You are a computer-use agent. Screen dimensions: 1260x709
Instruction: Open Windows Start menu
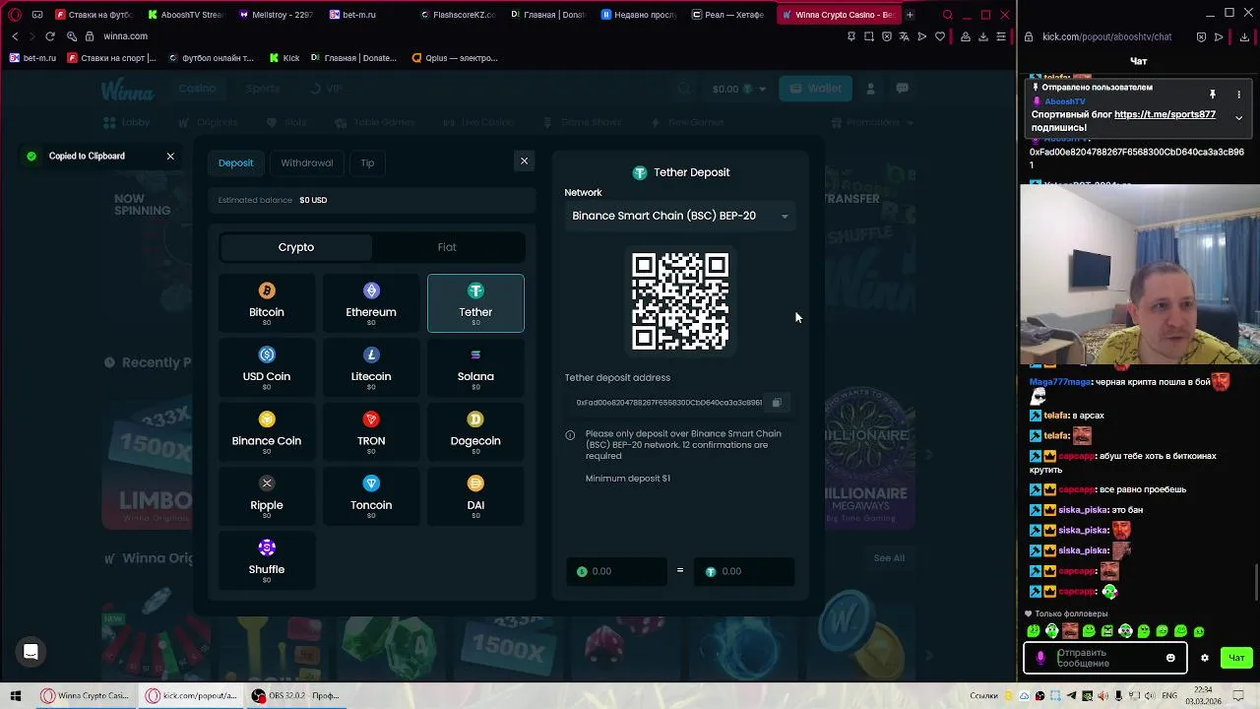point(15,696)
